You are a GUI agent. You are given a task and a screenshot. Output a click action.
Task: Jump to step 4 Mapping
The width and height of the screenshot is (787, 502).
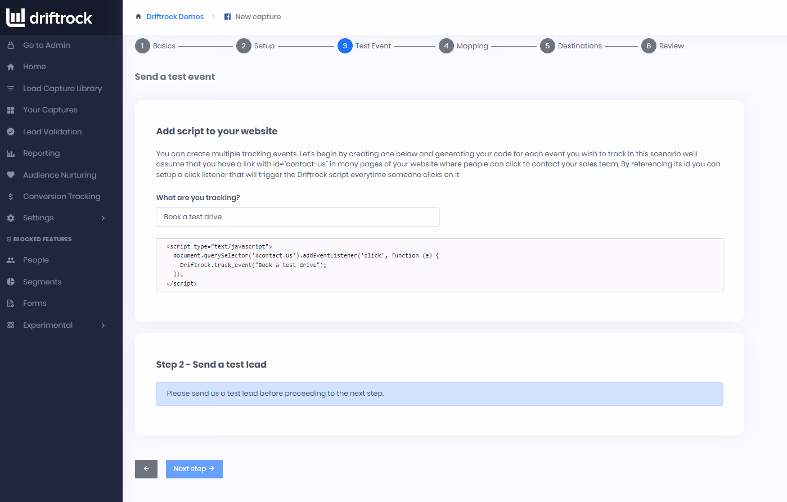[x=464, y=46]
